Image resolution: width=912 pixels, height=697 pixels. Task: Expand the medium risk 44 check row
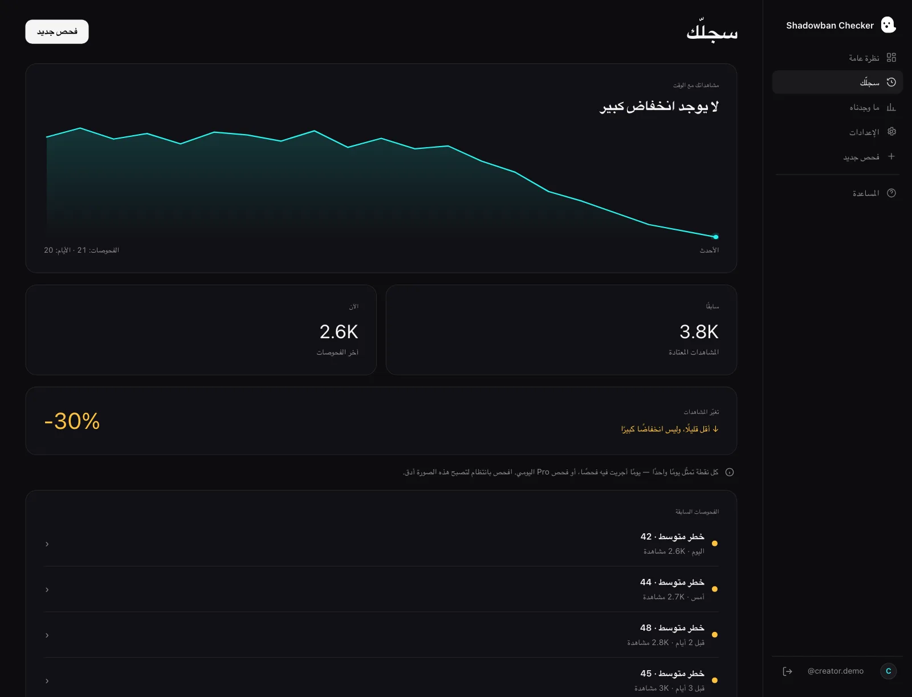pyautogui.click(x=381, y=589)
